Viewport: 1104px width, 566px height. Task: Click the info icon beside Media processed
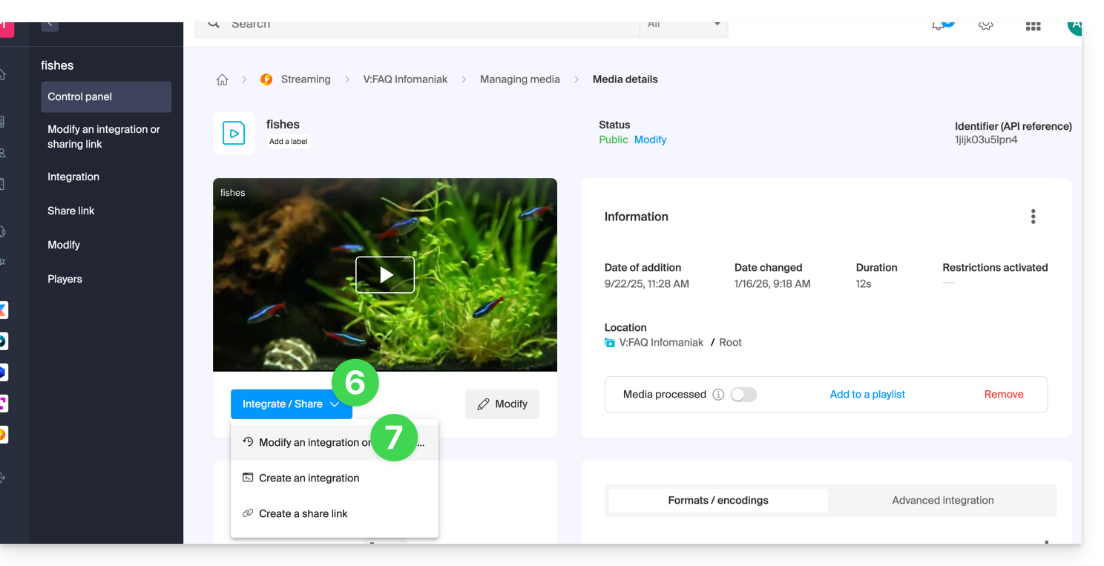[x=718, y=395]
